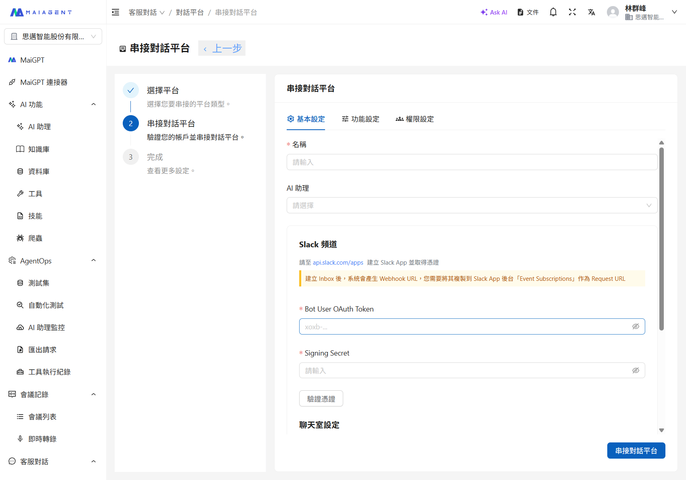Open 爬蟲 crawler in sidebar
Image resolution: width=686 pixels, height=480 pixels.
pyautogui.click(x=35, y=238)
